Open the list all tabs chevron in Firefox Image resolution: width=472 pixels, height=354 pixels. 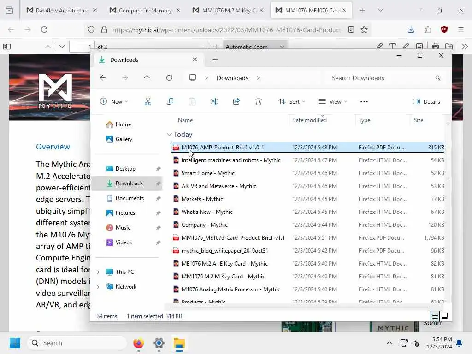point(380,10)
